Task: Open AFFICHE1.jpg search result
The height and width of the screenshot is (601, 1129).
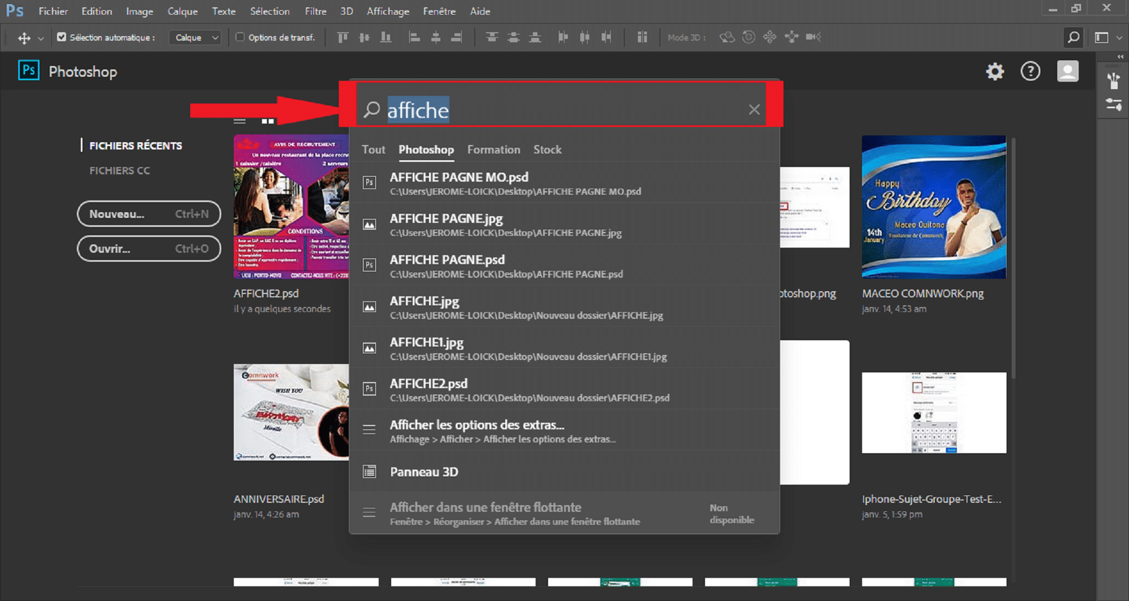Action: 564,348
